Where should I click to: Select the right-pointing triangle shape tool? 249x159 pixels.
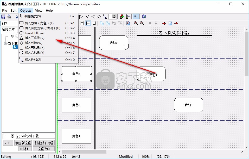[81, 17]
